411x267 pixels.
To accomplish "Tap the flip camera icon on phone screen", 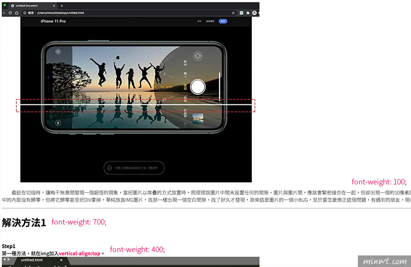I will 198,56.
